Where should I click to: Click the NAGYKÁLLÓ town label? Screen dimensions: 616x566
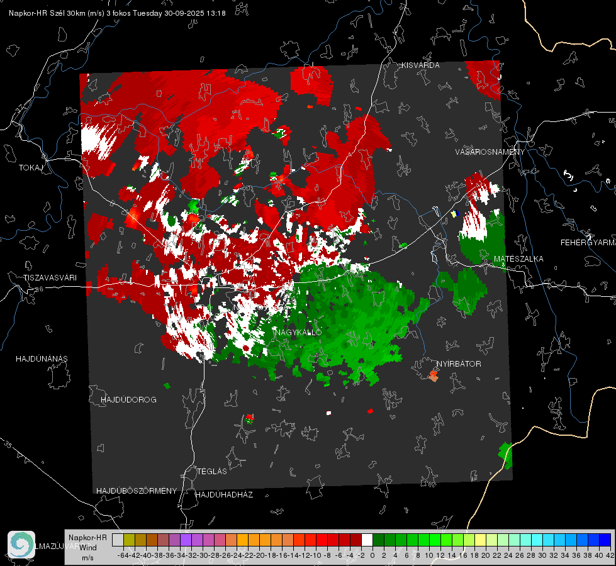tap(299, 332)
